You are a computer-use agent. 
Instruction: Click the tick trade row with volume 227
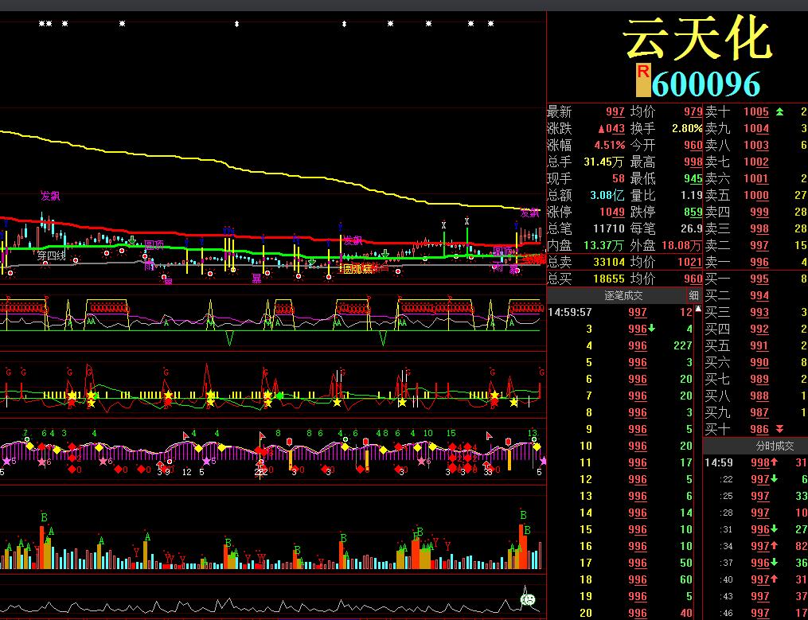[620, 345]
